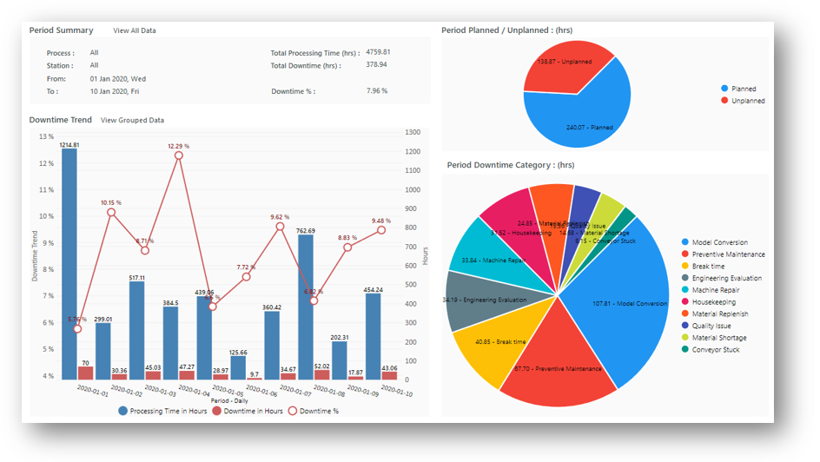The width and height of the screenshot is (820, 462).
Task: Select Material Replenish legend item
Action: click(720, 314)
